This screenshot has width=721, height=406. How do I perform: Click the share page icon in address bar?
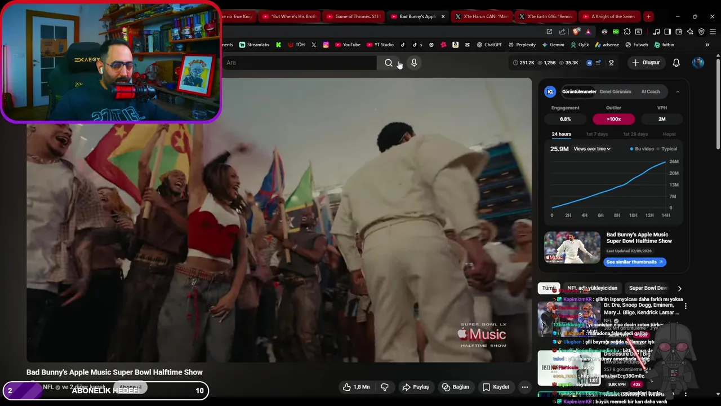point(562,32)
